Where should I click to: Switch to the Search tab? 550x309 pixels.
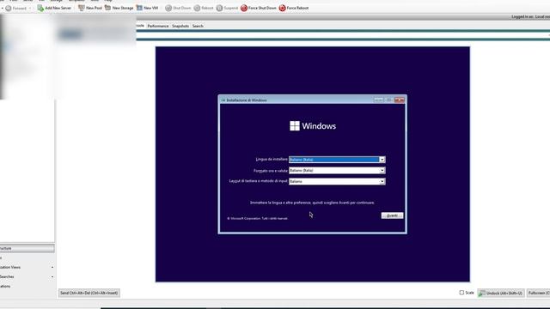[x=198, y=26]
